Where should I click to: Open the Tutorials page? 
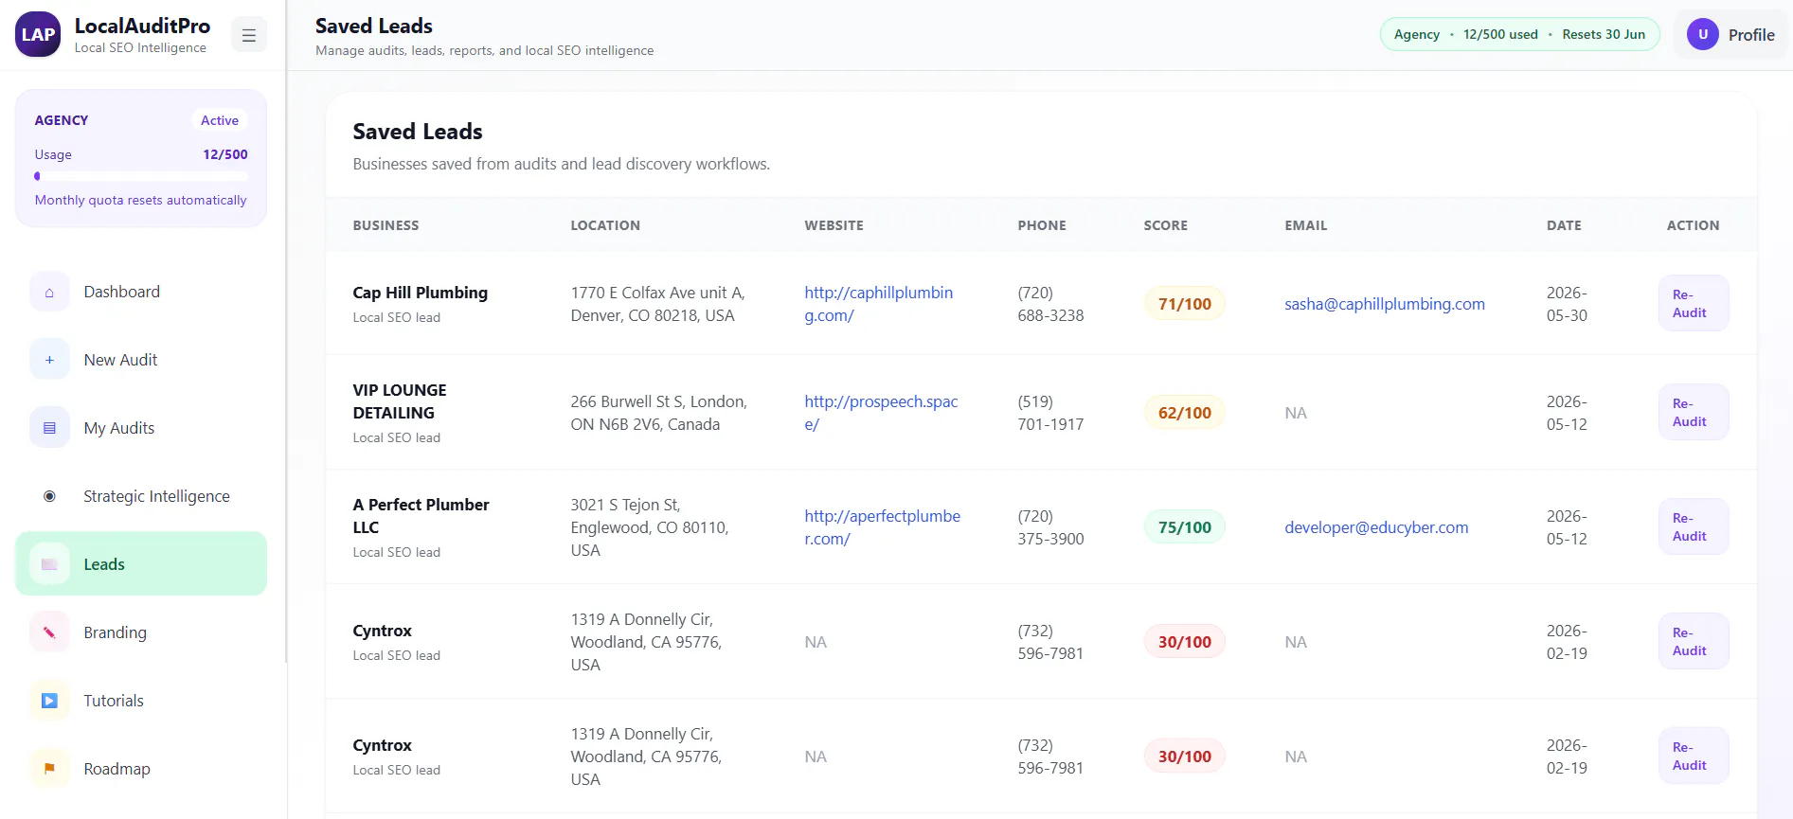click(x=141, y=701)
